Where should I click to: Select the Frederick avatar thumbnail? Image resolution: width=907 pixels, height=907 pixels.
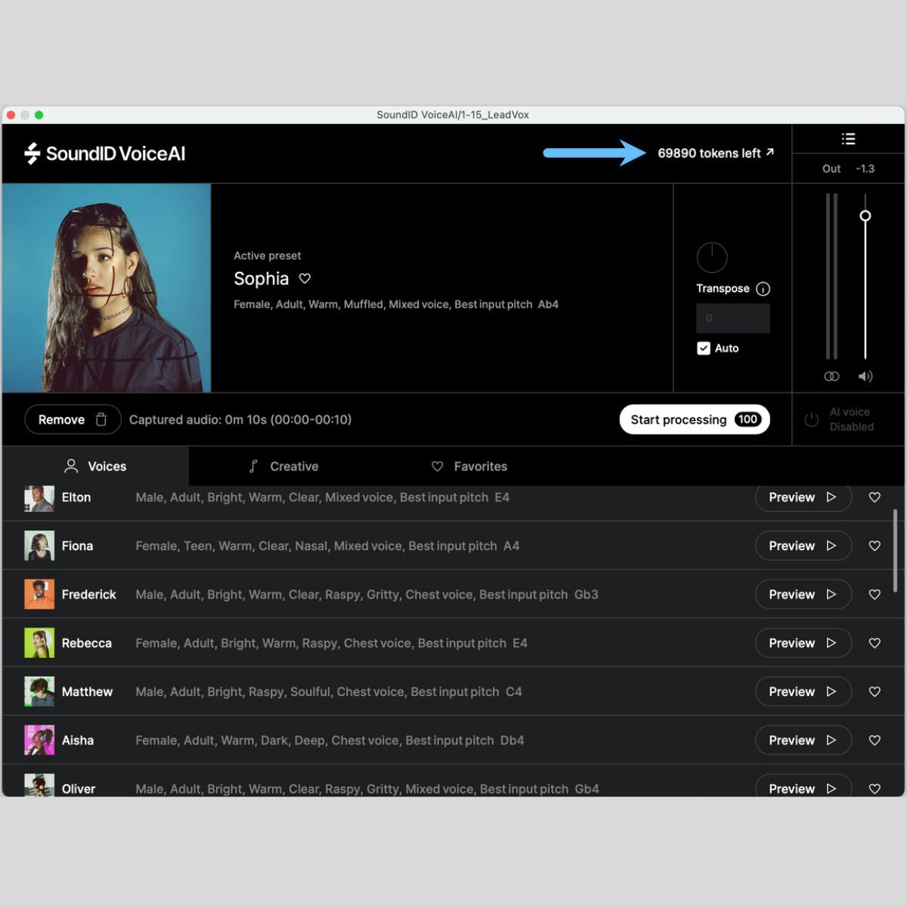[x=39, y=594]
